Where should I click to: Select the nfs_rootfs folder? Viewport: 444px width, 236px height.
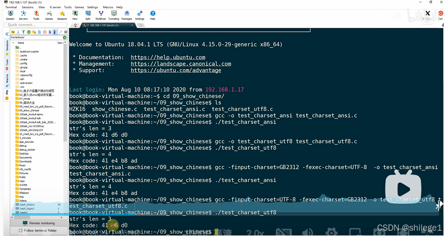point(23,169)
